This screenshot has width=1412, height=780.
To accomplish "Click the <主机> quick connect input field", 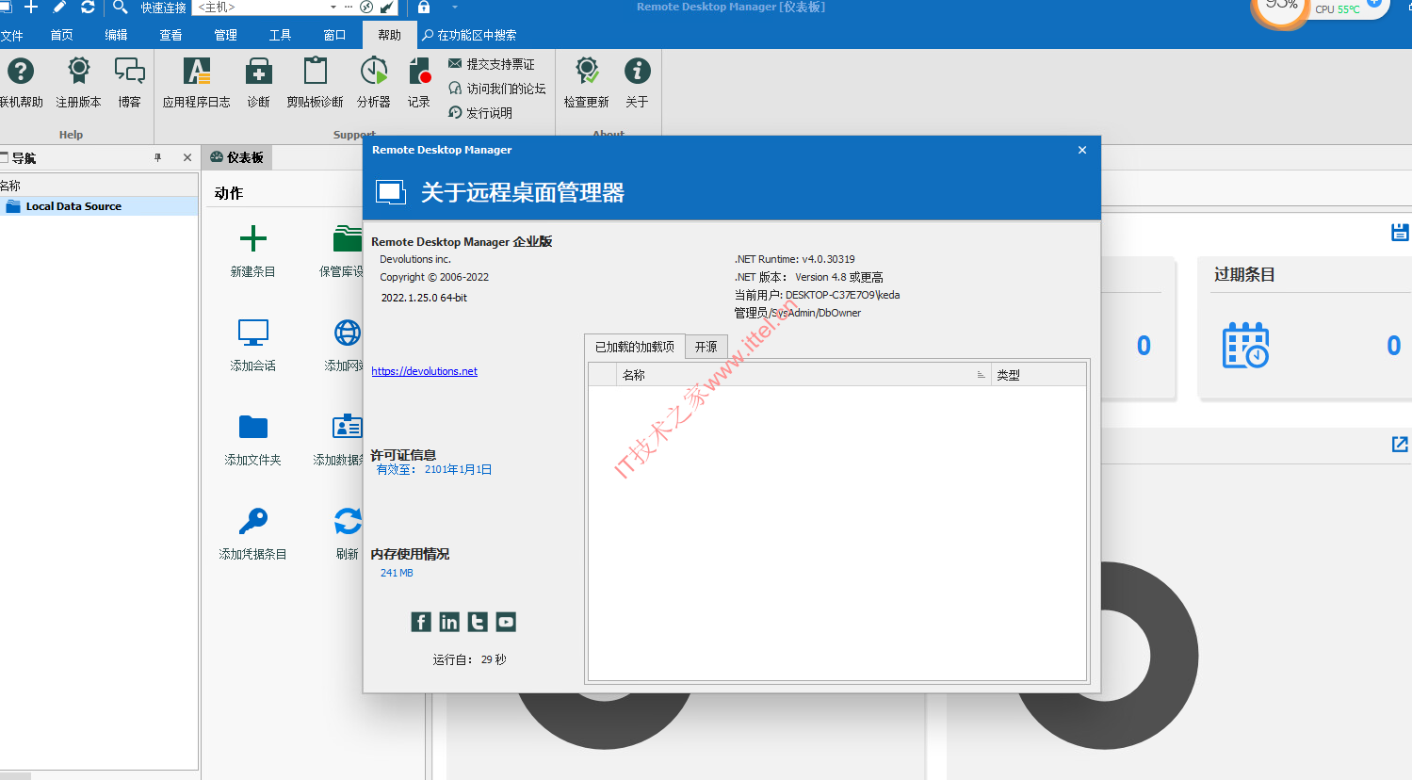I will tap(260, 8).
